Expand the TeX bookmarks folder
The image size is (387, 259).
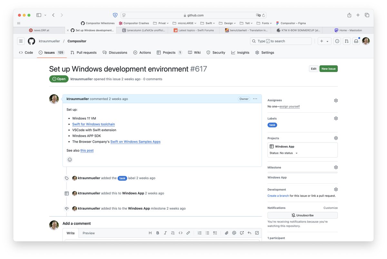[246, 23]
